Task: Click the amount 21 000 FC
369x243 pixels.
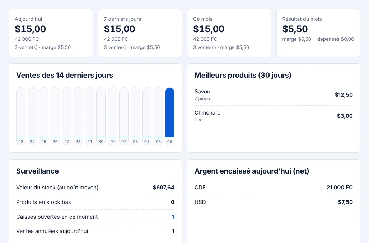Action: click(340, 188)
